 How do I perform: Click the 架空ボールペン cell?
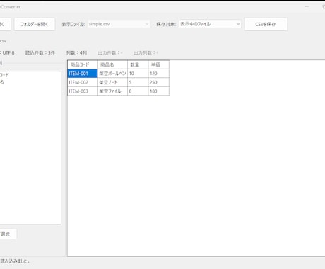pyautogui.click(x=112, y=74)
